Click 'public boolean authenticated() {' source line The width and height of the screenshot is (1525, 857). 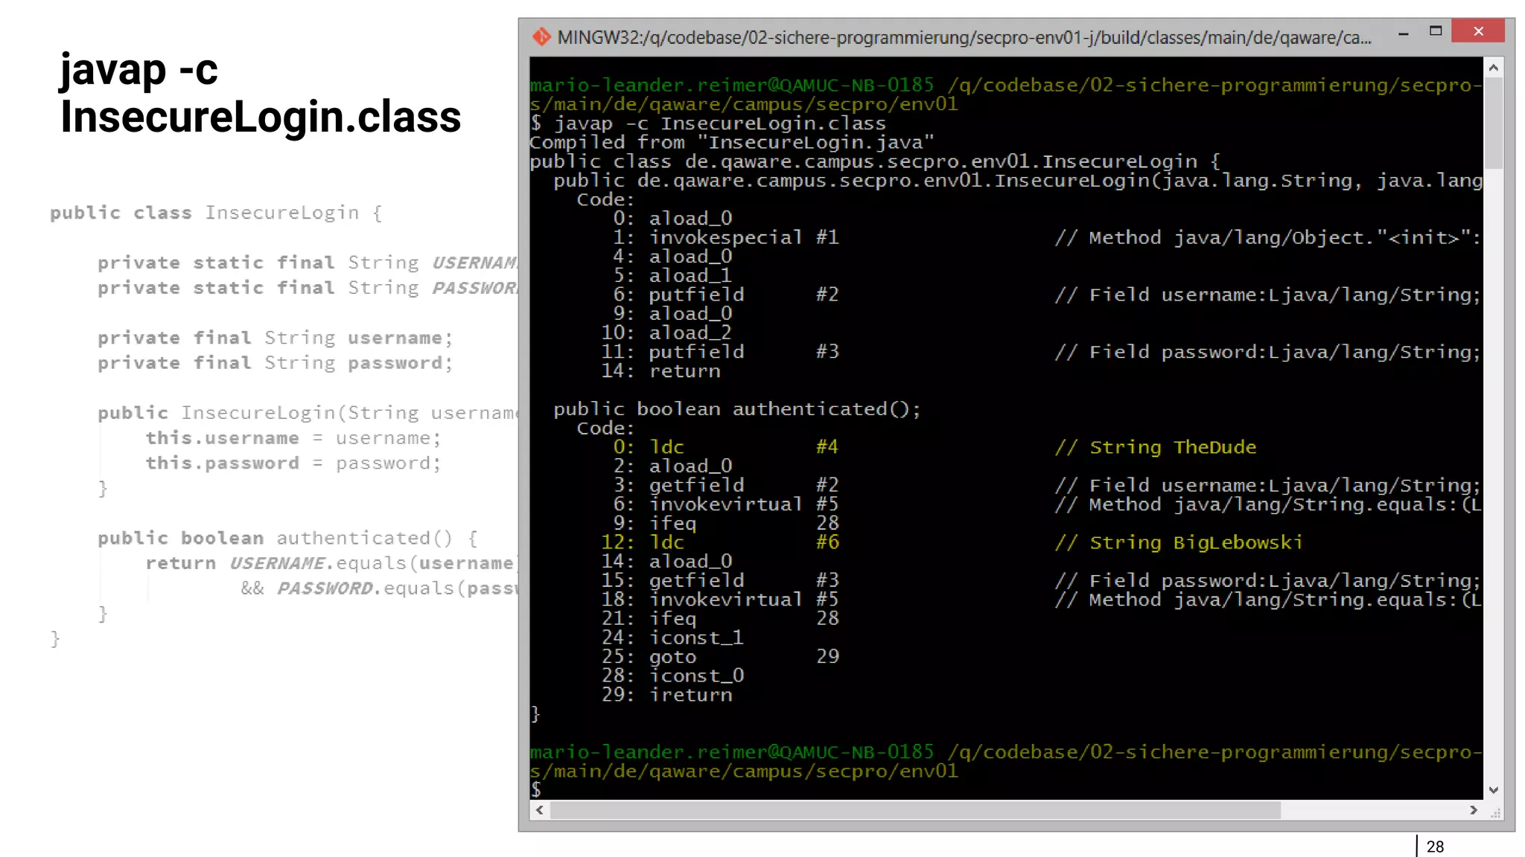(287, 538)
